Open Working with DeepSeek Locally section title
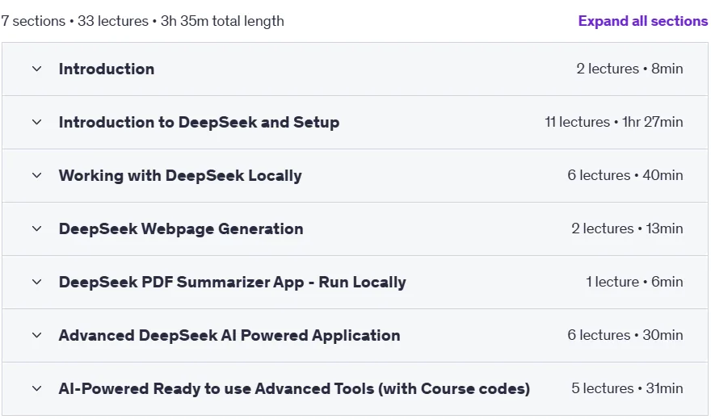 coord(180,176)
